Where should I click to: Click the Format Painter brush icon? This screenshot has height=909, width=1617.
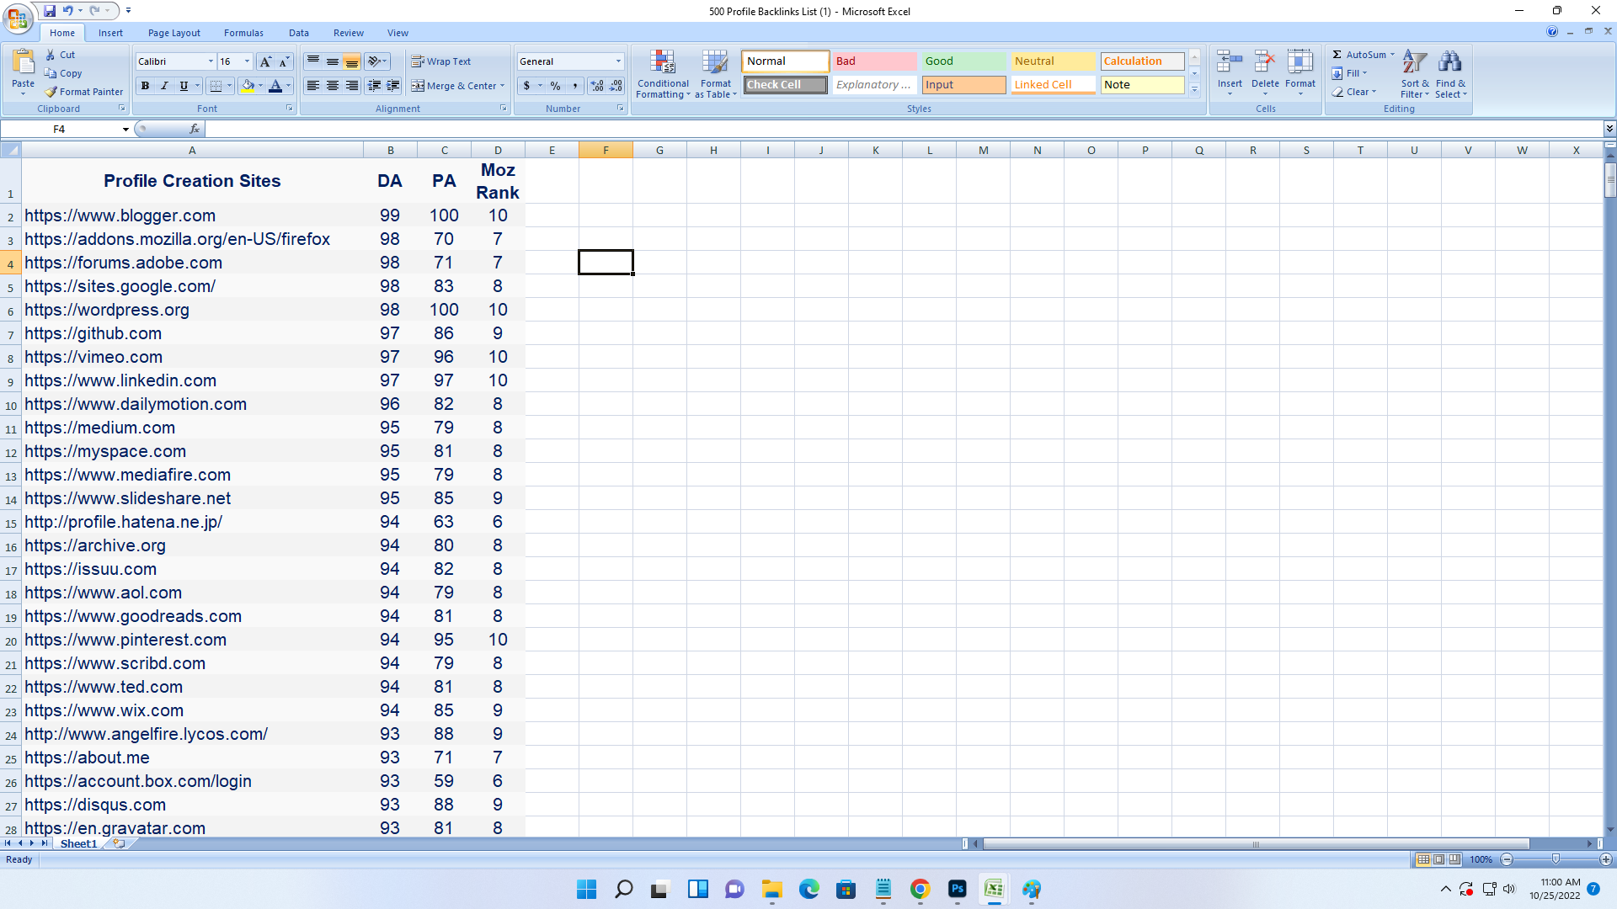point(51,92)
